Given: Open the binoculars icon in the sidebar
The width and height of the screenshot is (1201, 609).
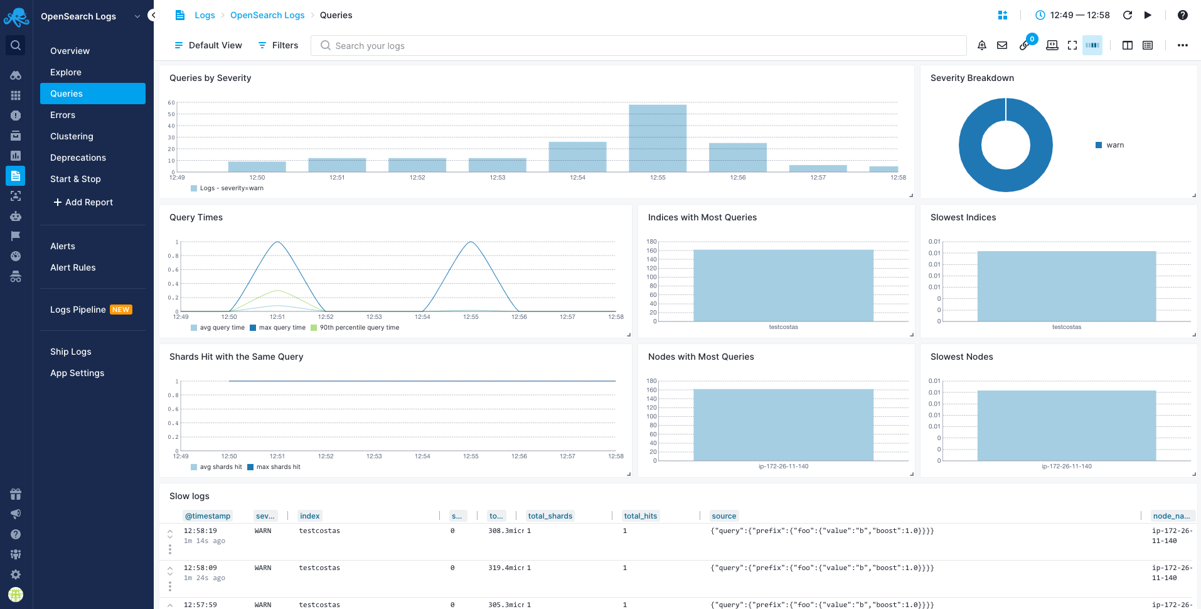Looking at the screenshot, I should click(16, 75).
